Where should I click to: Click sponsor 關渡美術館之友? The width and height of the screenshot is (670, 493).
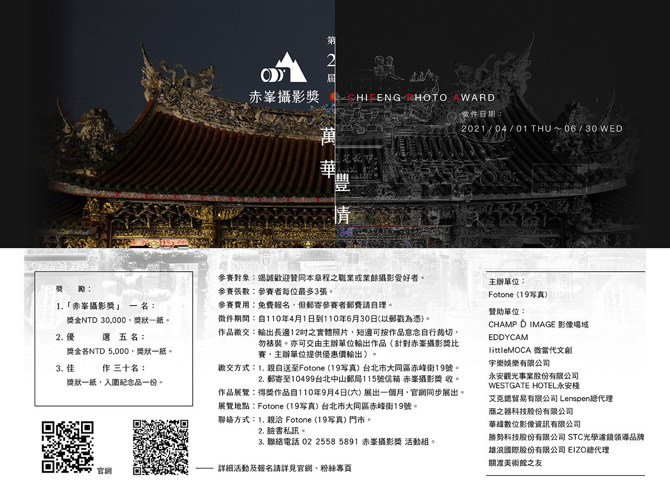(516, 463)
